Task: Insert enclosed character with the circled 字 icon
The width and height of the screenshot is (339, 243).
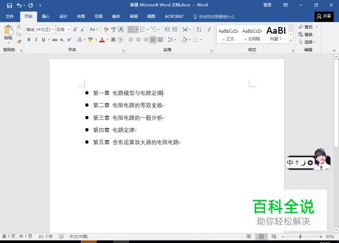Action: (x=121, y=40)
